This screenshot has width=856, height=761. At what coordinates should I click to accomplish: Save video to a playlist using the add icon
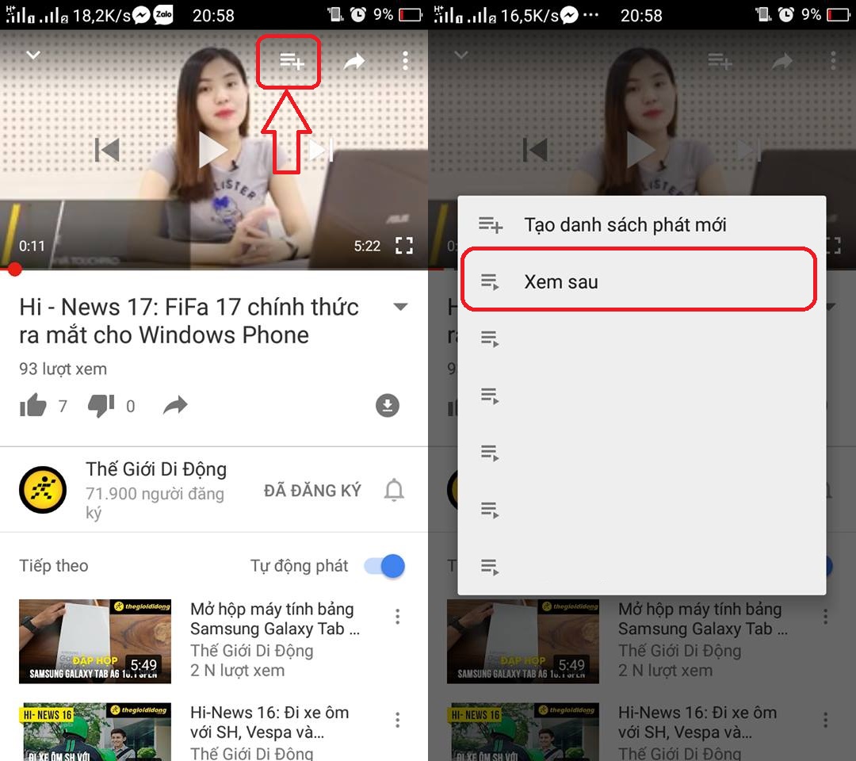[289, 59]
